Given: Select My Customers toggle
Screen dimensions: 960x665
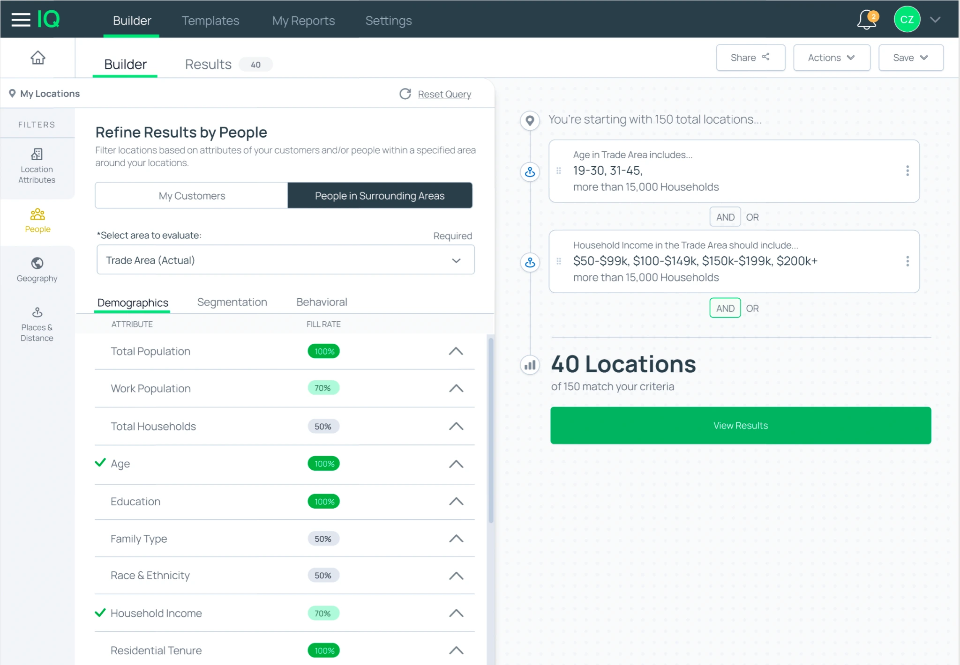Looking at the screenshot, I should click(x=192, y=196).
